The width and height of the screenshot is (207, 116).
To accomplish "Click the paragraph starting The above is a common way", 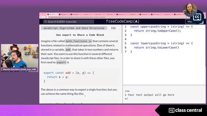I will 79,92.
